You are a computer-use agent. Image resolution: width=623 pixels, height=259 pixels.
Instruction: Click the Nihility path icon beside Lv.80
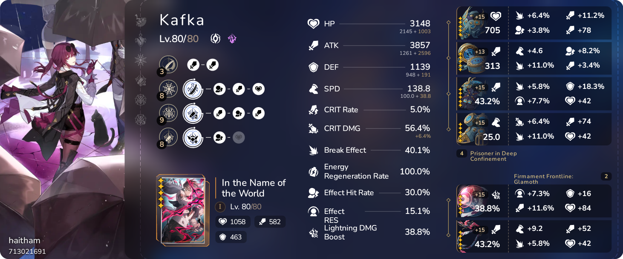pyautogui.click(x=216, y=39)
